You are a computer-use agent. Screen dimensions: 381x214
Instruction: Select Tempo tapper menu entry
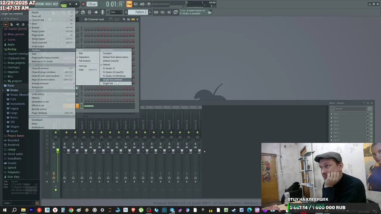coord(52,39)
